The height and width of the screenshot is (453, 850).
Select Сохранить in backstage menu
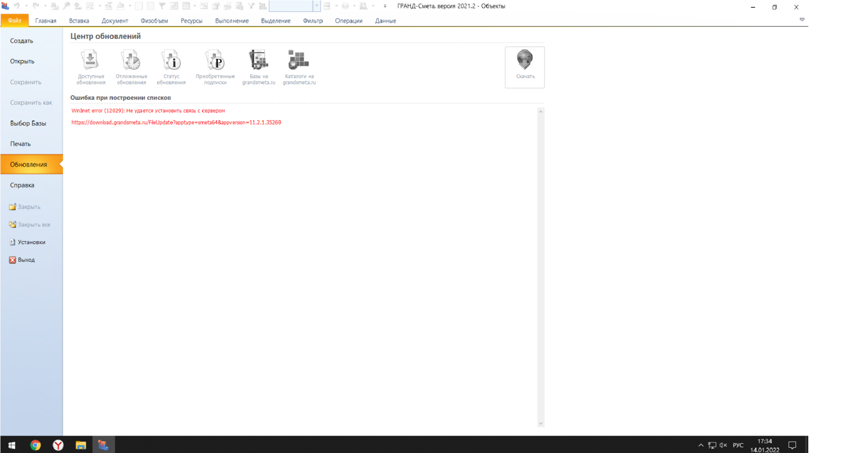pyautogui.click(x=32, y=82)
